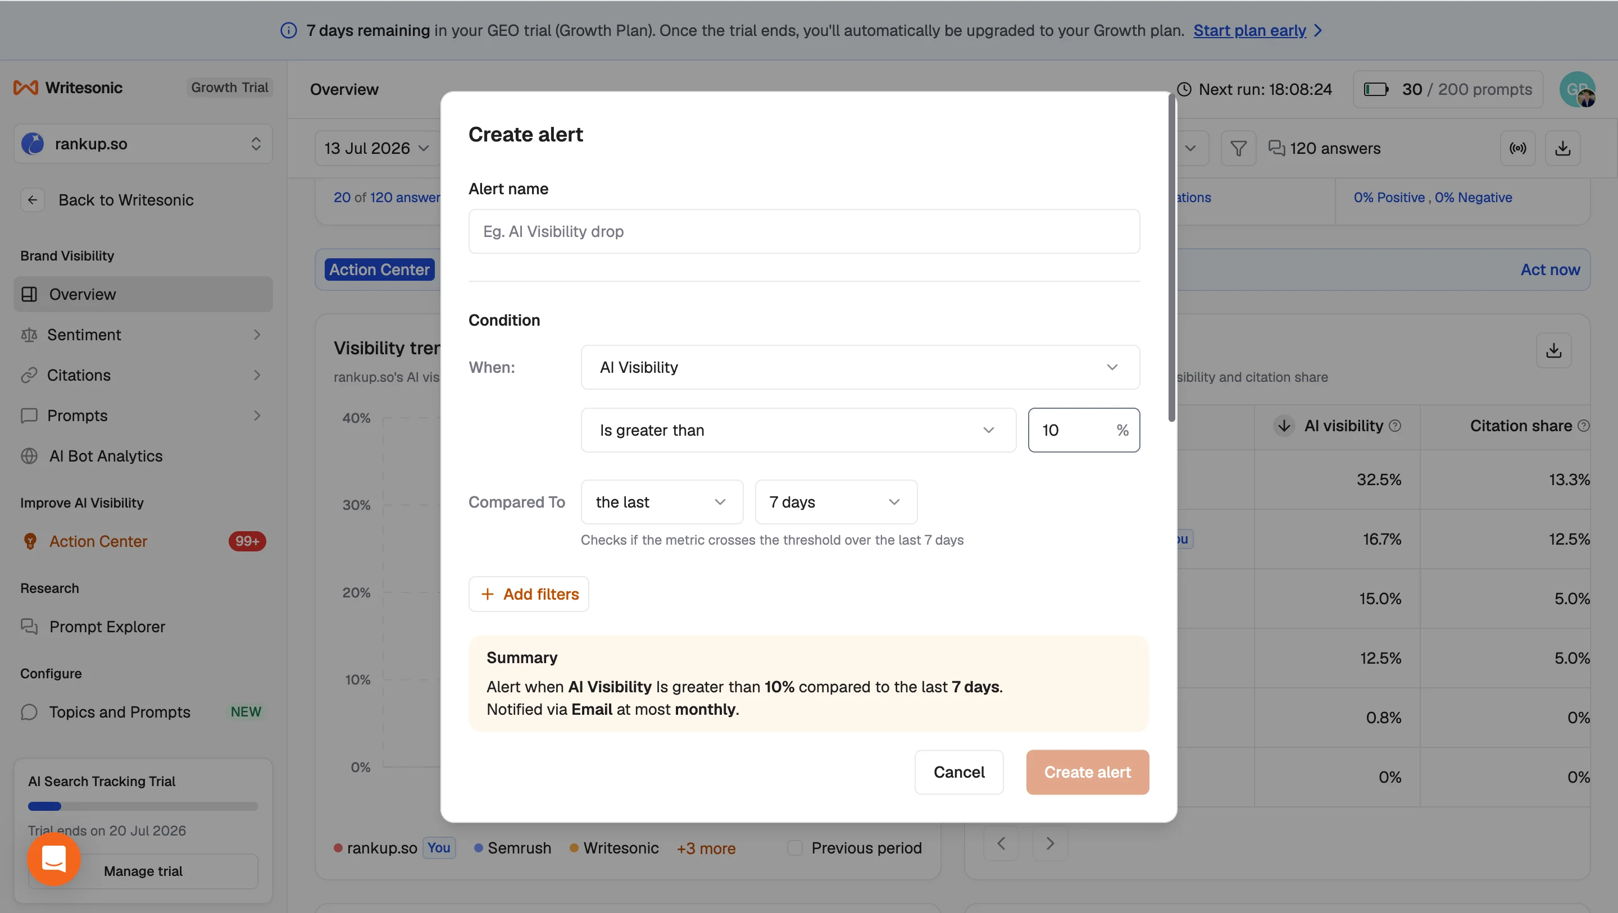Click the dialog vertical scrollbar

tap(1171, 258)
